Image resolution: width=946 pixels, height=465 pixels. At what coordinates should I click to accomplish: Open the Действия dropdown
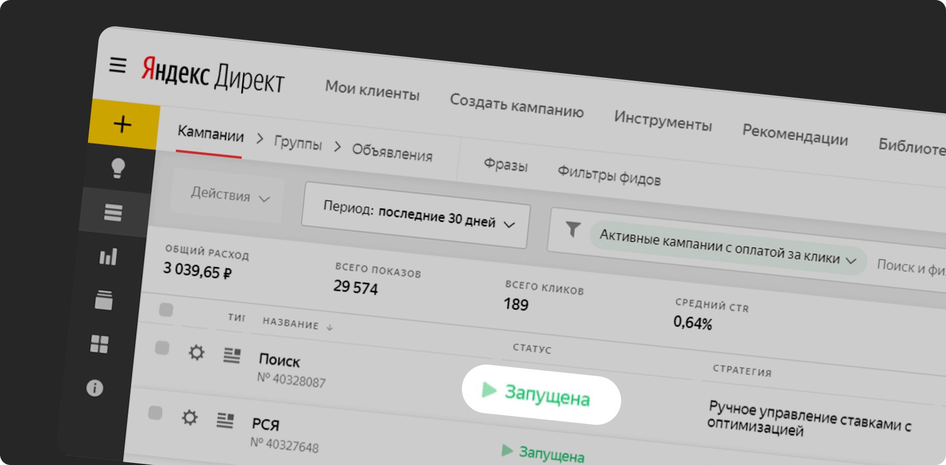229,195
